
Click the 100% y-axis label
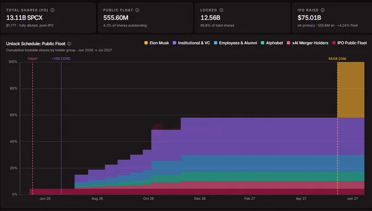click(13, 62)
